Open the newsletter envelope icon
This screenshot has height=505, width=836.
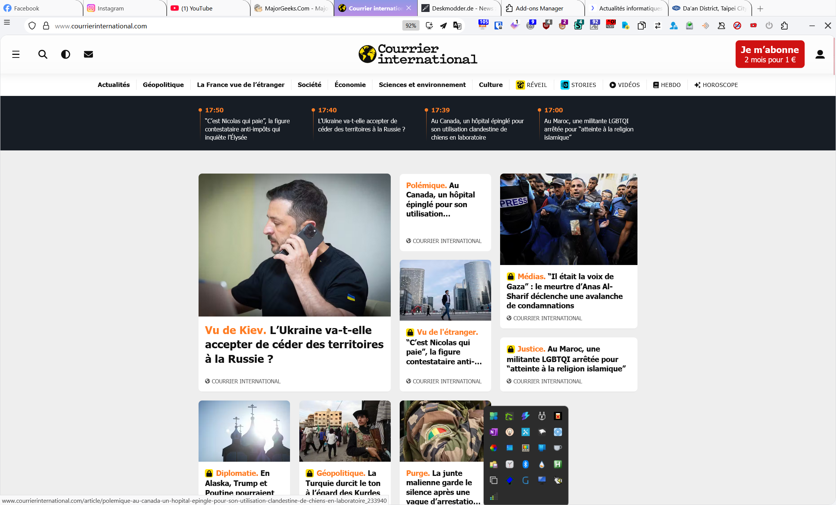[88, 54]
